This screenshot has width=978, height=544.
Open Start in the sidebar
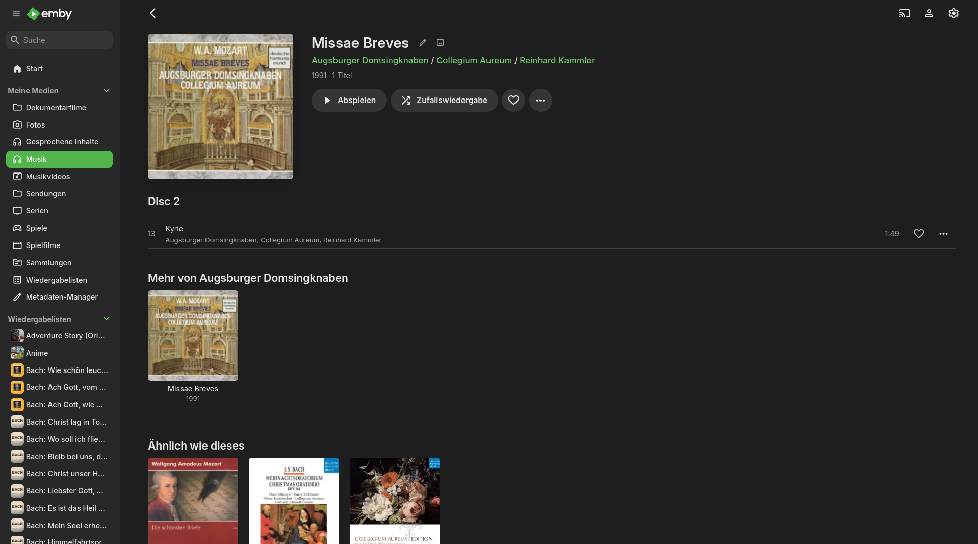click(x=59, y=69)
